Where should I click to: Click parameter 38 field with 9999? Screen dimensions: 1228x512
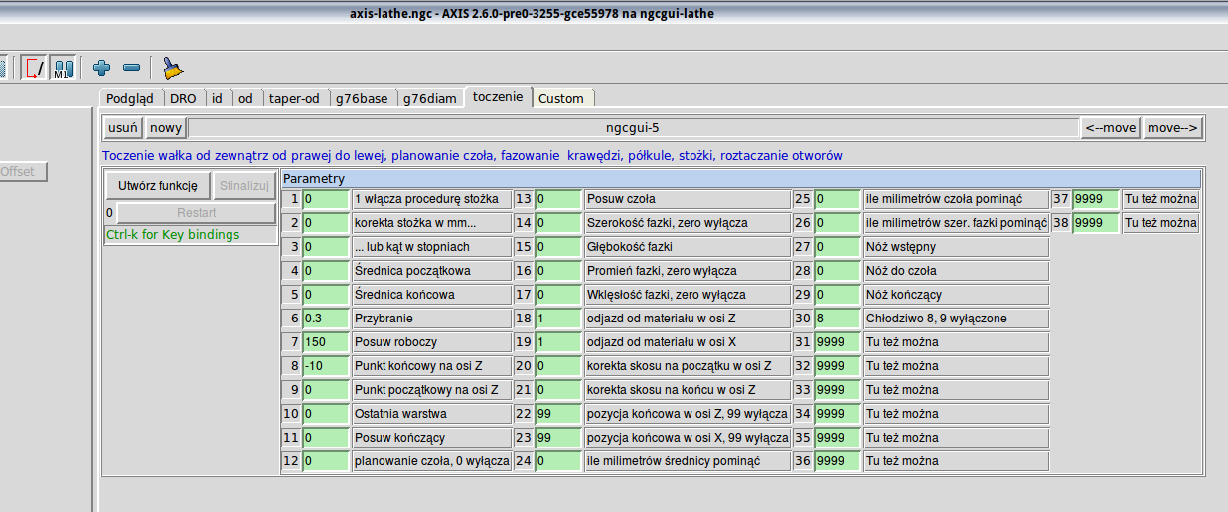pyautogui.click(x=1096, y=223)
